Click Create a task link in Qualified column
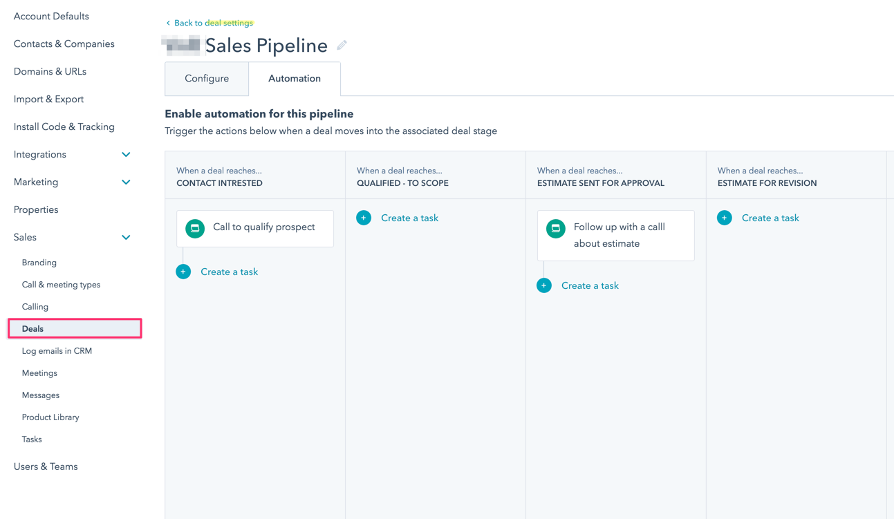894x519 pixels. tap(409, 218)
